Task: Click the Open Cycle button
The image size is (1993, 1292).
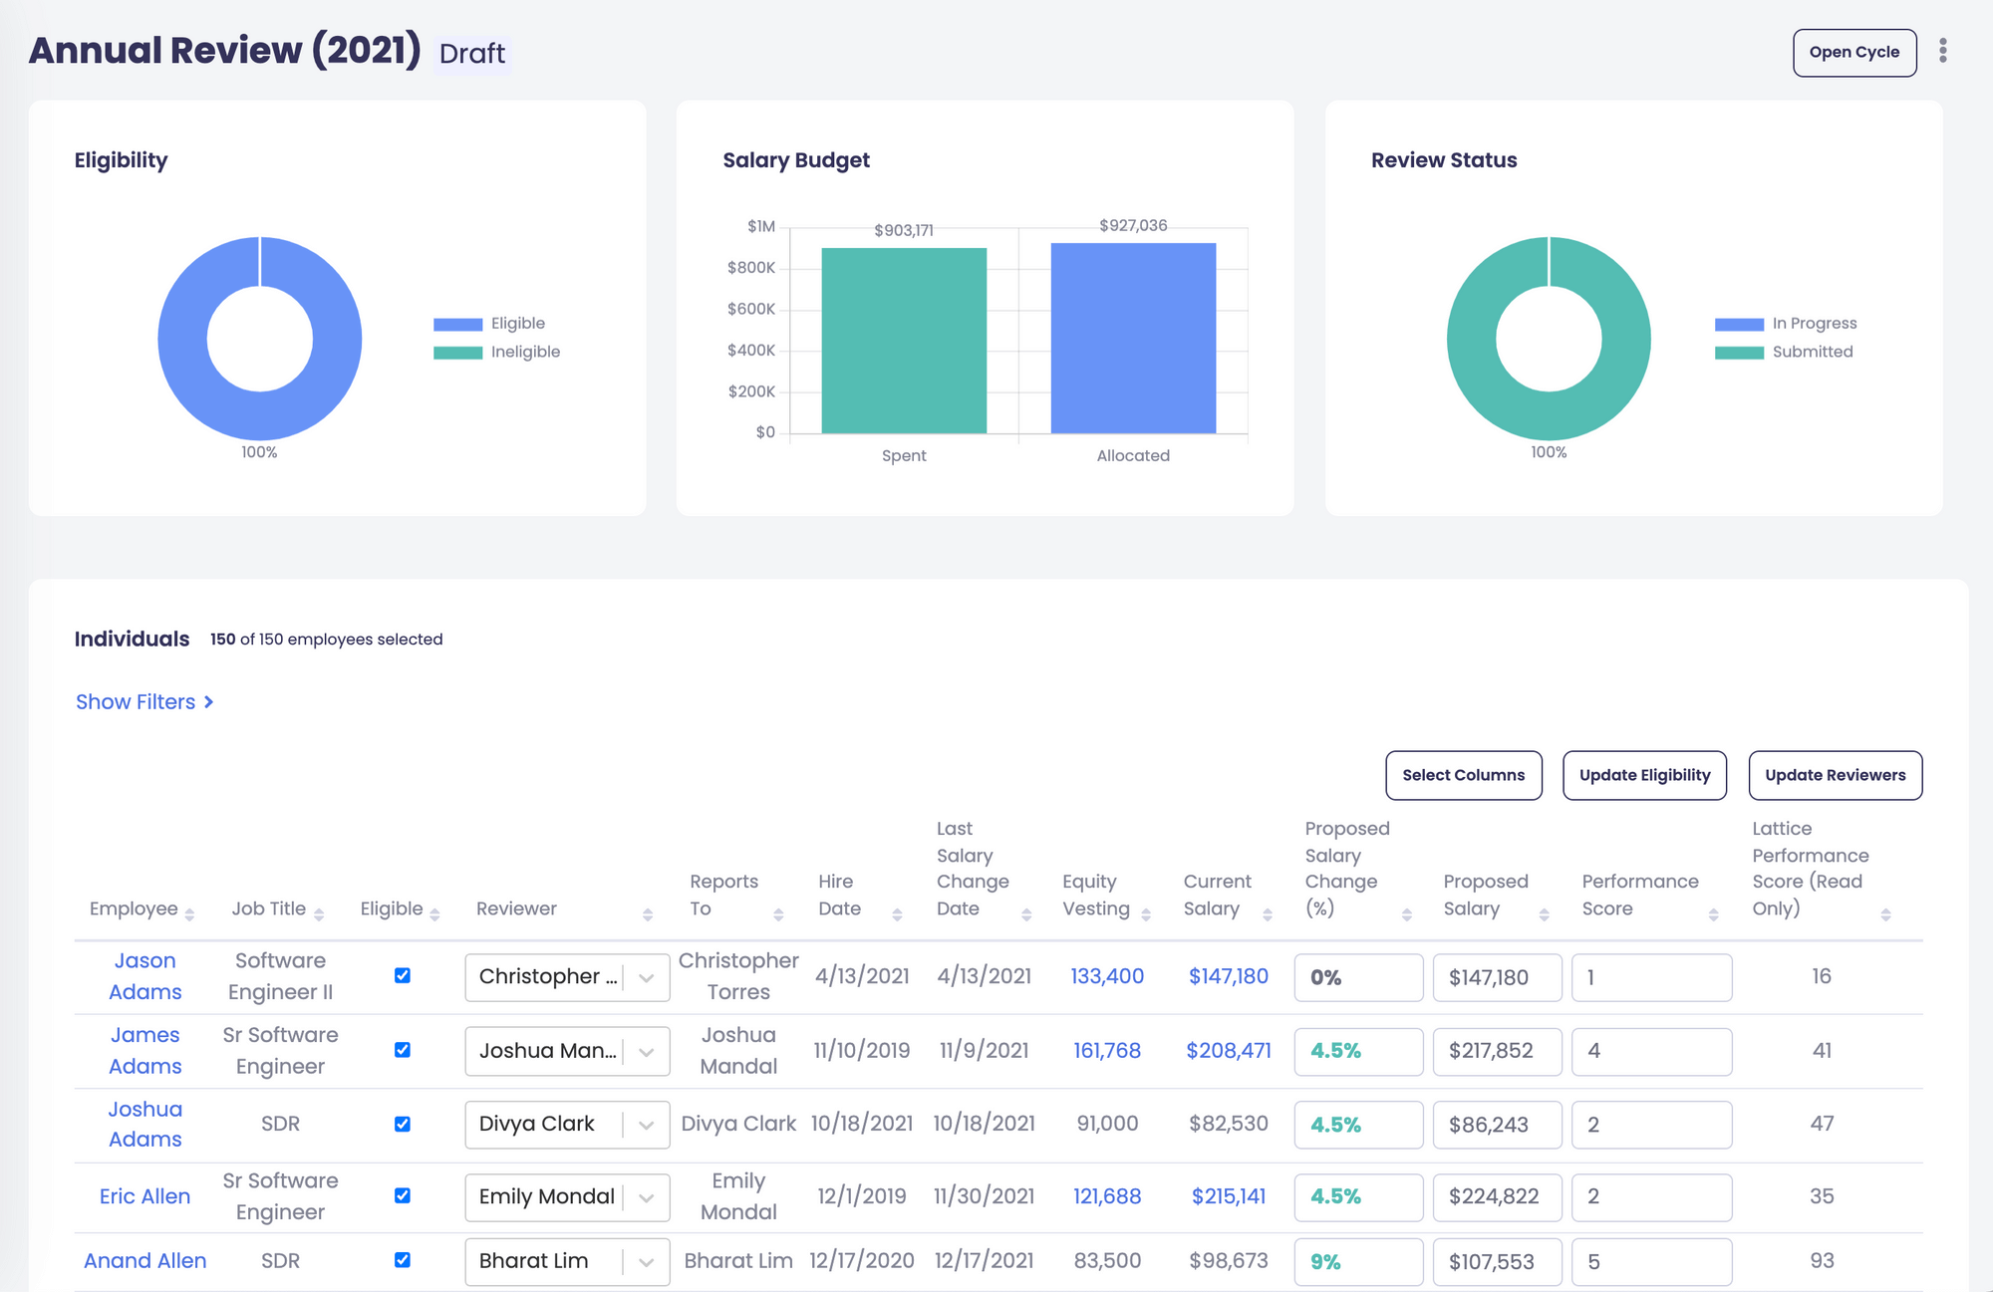Action: (1853, 52)
